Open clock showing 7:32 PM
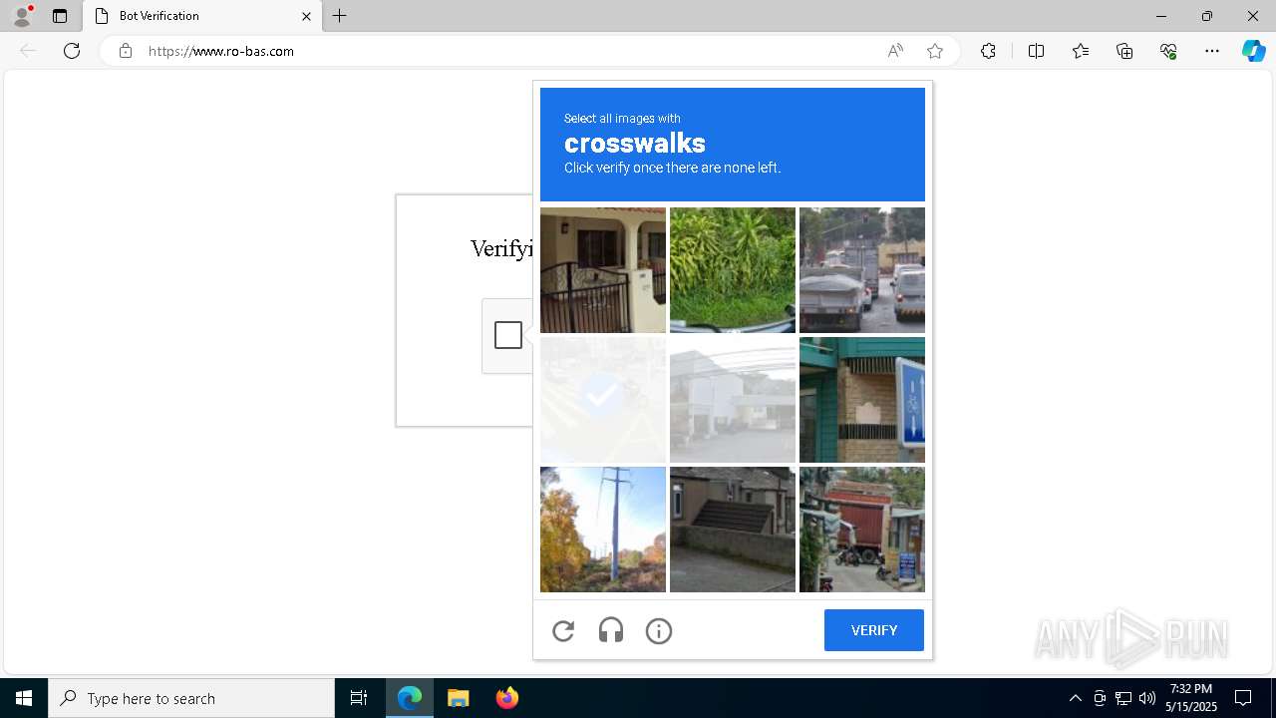Image resolution: width=1276 pixels, height=718 pixels. pos(1192,698)
